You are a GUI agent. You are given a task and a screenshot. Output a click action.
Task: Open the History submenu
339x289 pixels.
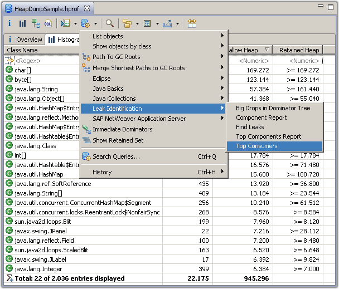point(153,172)
